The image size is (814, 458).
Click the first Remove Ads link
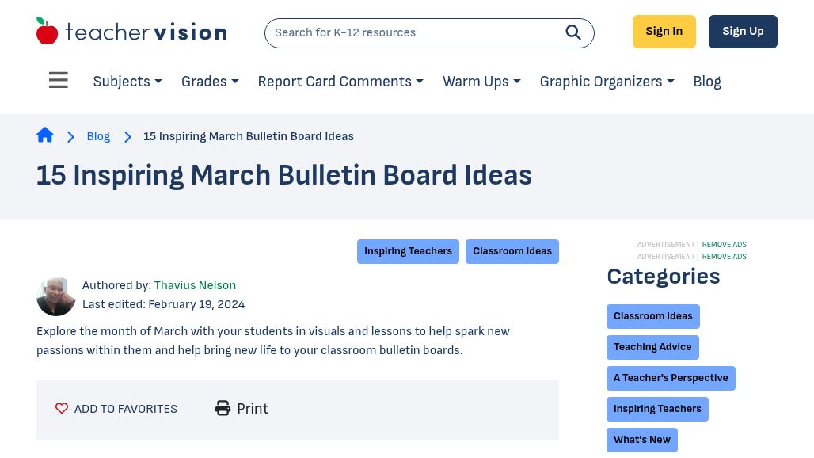(x=724, y=245)
